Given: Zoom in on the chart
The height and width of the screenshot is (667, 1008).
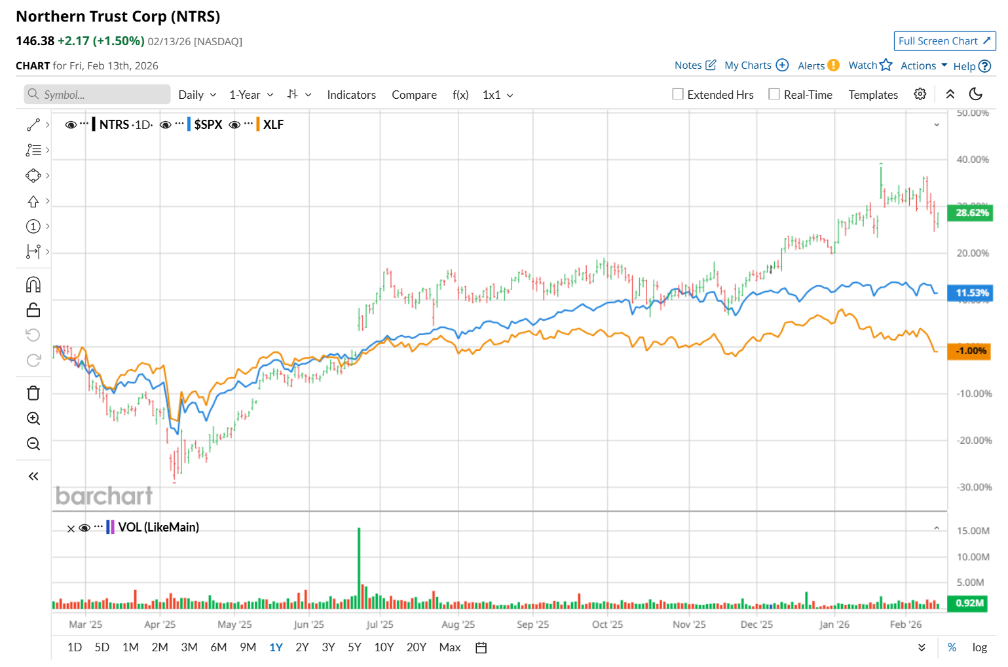Looking at the screenshot, I should (33, 418).
